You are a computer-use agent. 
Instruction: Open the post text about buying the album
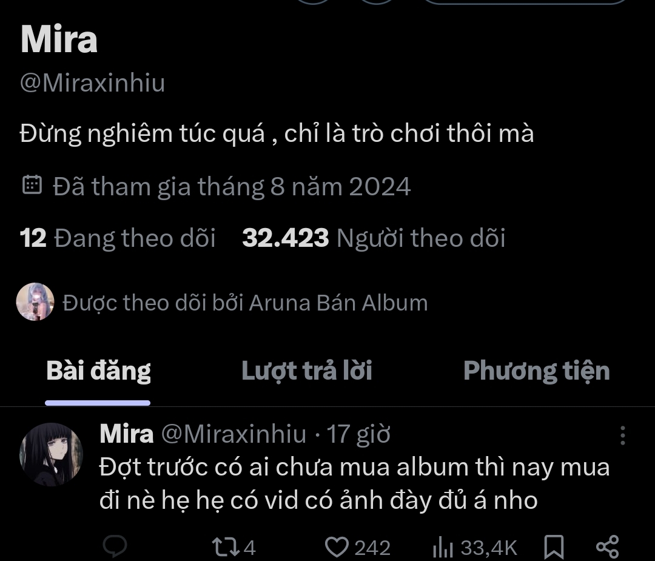[354, 483]
